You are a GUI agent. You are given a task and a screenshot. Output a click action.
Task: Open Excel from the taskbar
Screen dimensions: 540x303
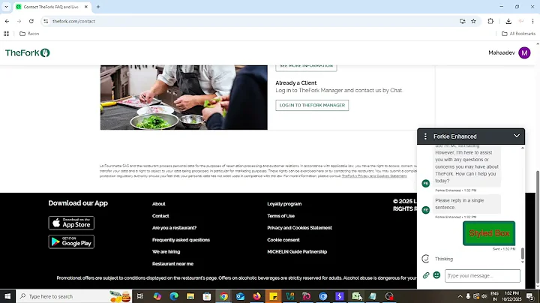(356, 296)
